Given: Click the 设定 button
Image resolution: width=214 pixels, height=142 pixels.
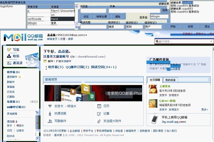Looking at the screenshot, I should pyautogui.click(x=86, y=16).
